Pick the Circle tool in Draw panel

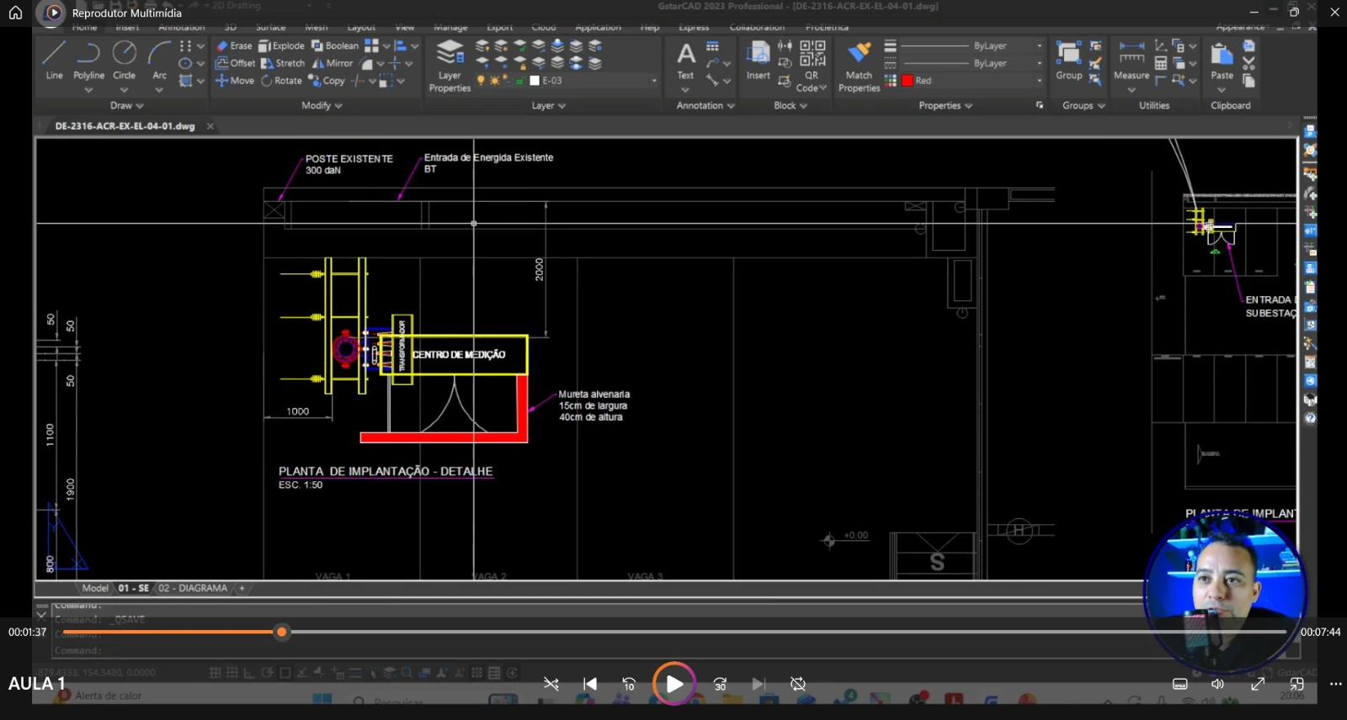coord(125,61)
